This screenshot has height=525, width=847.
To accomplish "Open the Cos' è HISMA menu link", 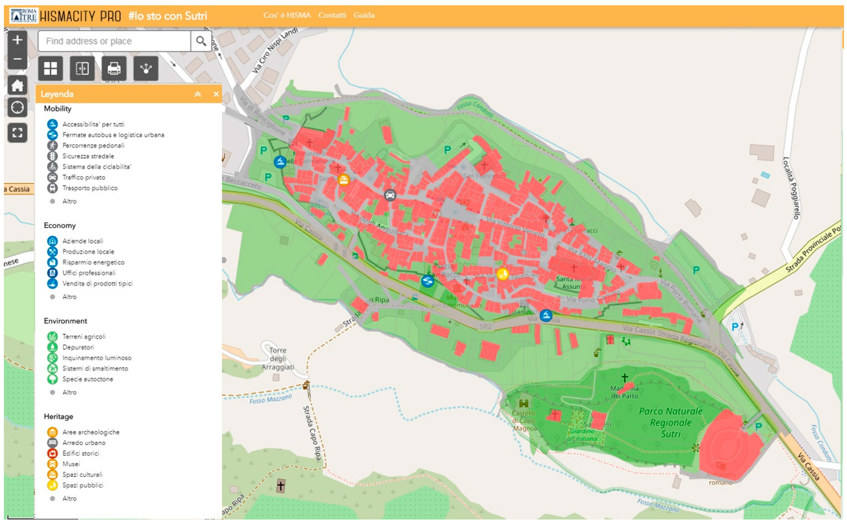I will coord(287,15).
